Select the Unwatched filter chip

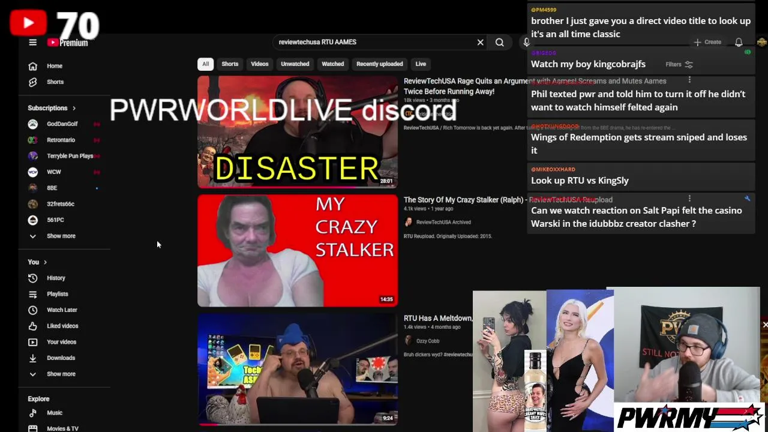point(295,64)
